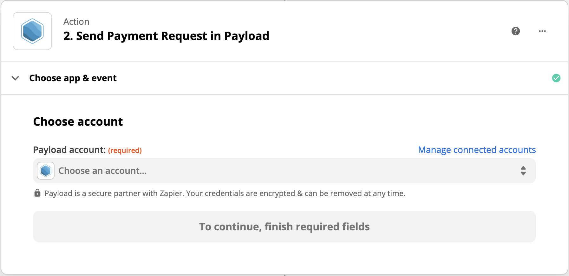Open the three-dot more options menu
Viewport: 569px width, 276px height.
click(x=542, y=31)
